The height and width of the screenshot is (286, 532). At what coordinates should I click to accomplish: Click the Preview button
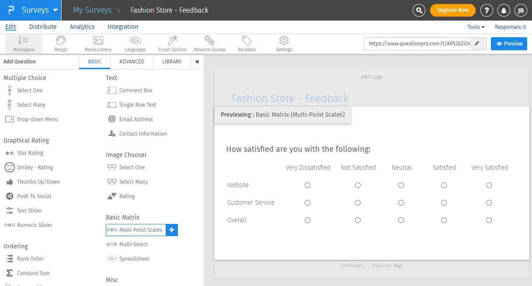(509, 44)
